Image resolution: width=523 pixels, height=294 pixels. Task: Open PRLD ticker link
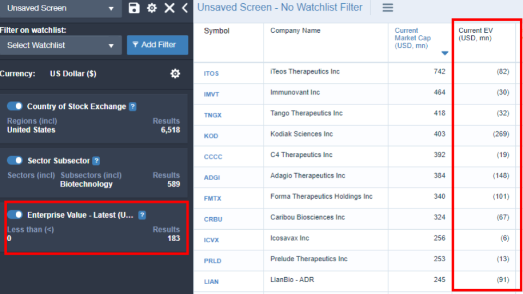tap(212, 261)
